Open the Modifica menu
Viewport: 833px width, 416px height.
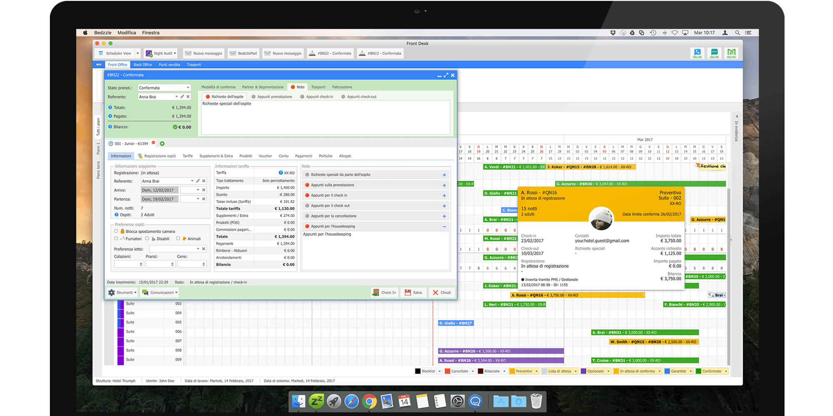[x=127, y=32]
